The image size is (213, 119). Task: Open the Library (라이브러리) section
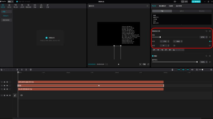pos(6,20)
